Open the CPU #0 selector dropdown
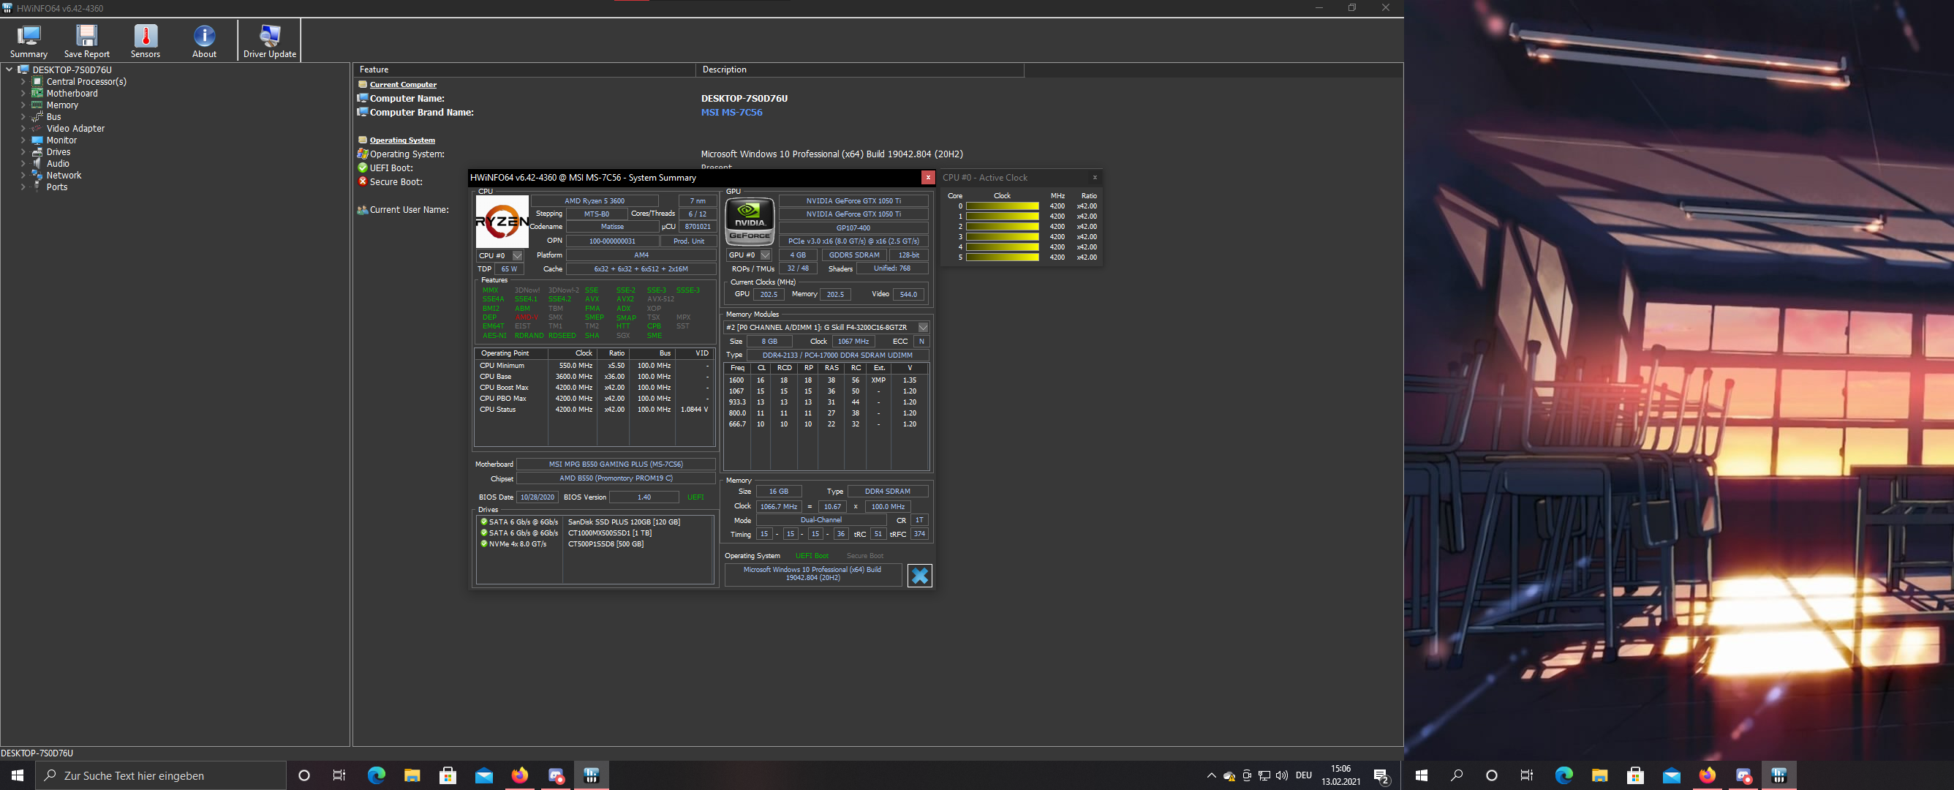Screen dimensions: 1954x790 coord(517,256)
